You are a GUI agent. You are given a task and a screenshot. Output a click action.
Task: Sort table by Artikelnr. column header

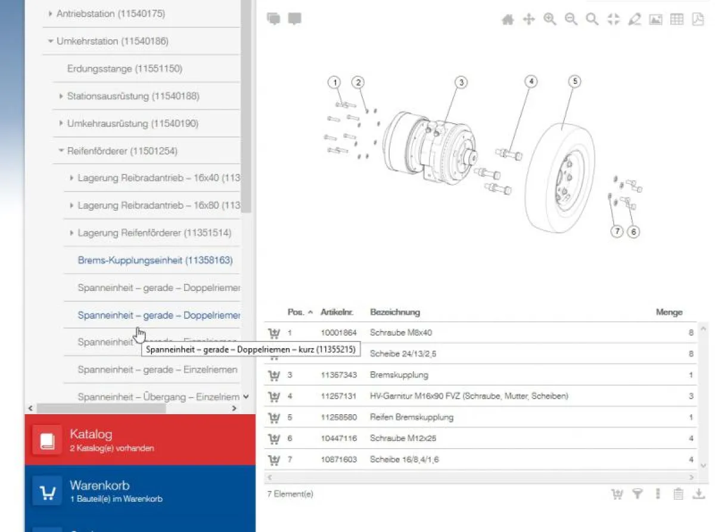[x=337, y=312]
